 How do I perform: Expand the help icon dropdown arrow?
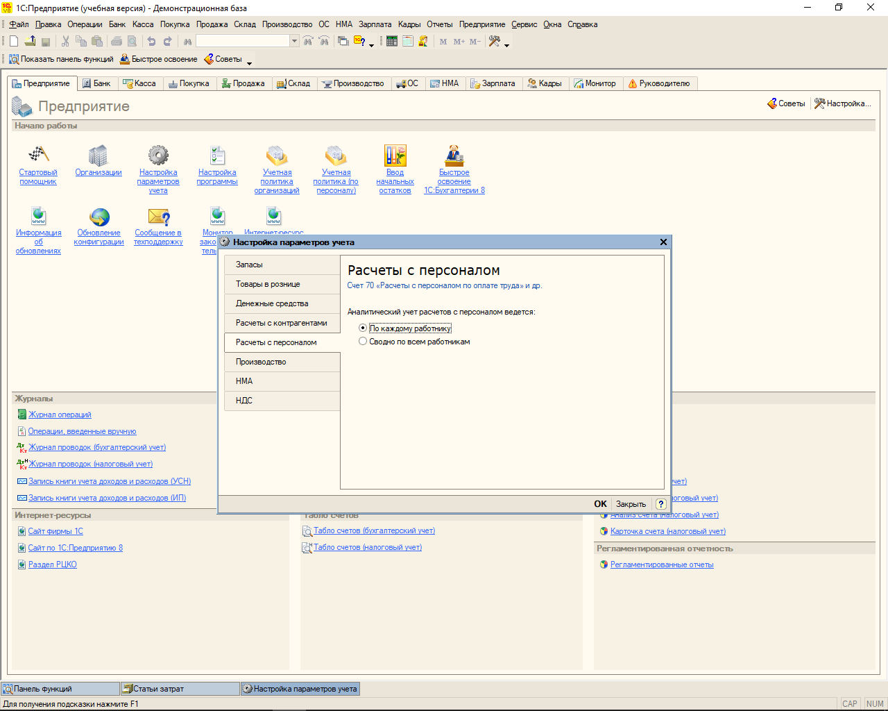(x=372, y=44)
